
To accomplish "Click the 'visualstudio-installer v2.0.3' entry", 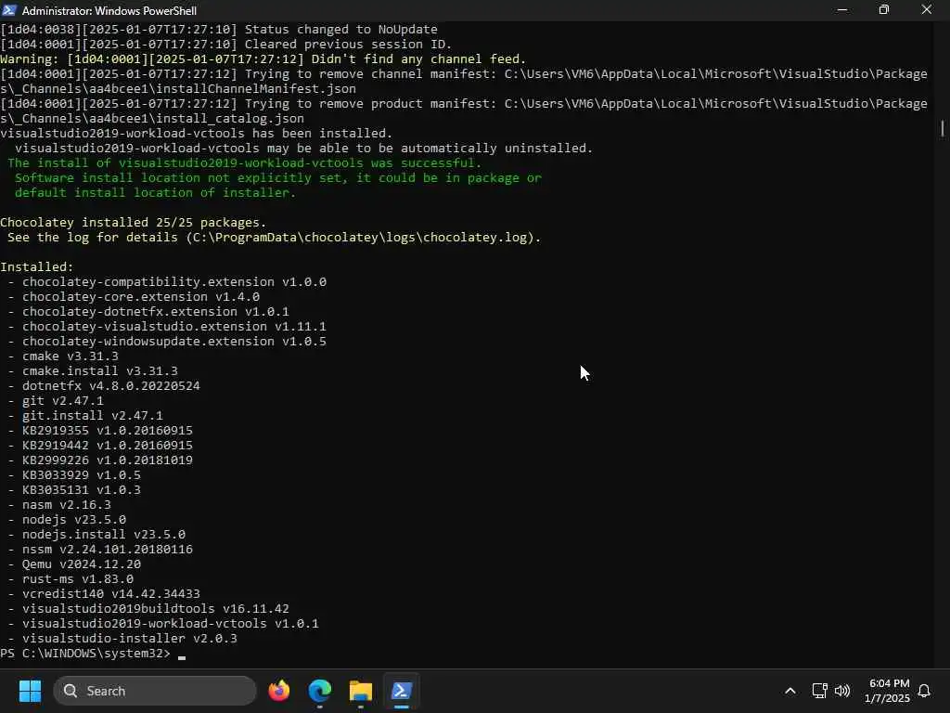I will coord(130,638).
